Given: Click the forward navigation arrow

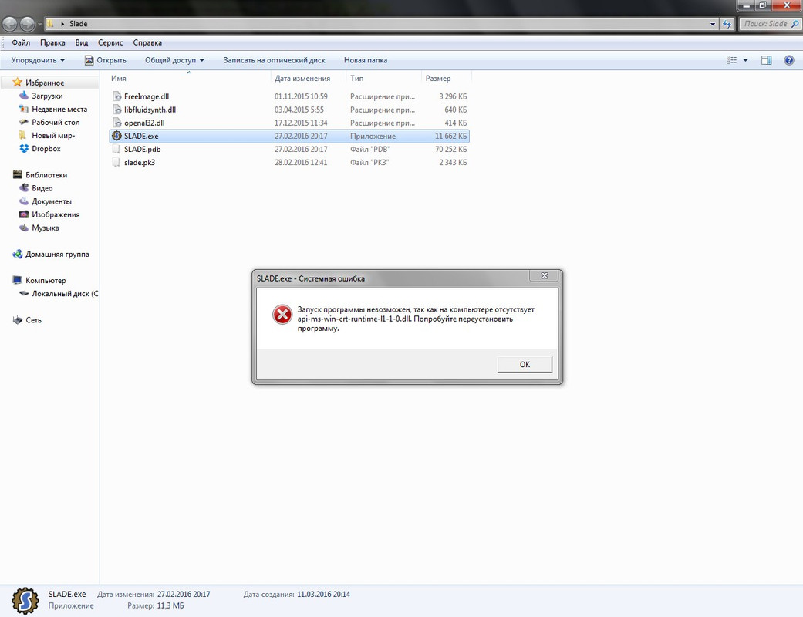Looking at the screenshot, I should tap(27, 24).
